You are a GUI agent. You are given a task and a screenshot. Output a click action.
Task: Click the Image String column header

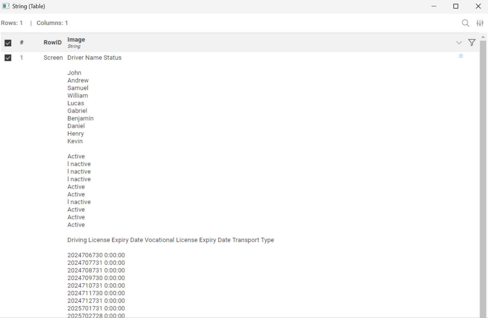coord(76,42)
